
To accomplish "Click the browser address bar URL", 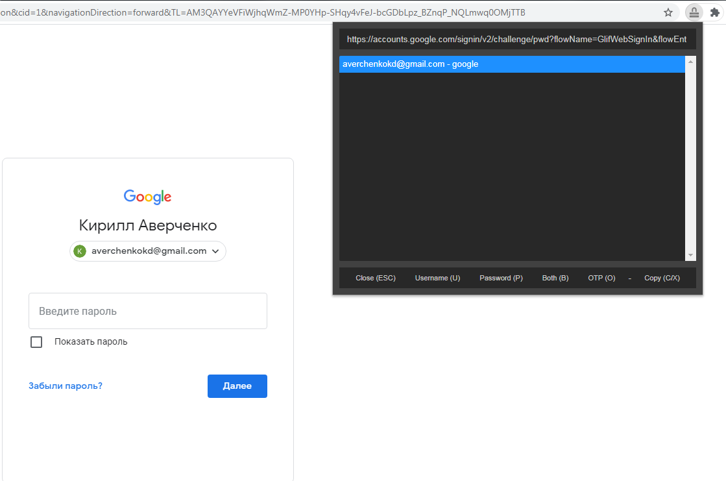I will click(x=263, y=12).
